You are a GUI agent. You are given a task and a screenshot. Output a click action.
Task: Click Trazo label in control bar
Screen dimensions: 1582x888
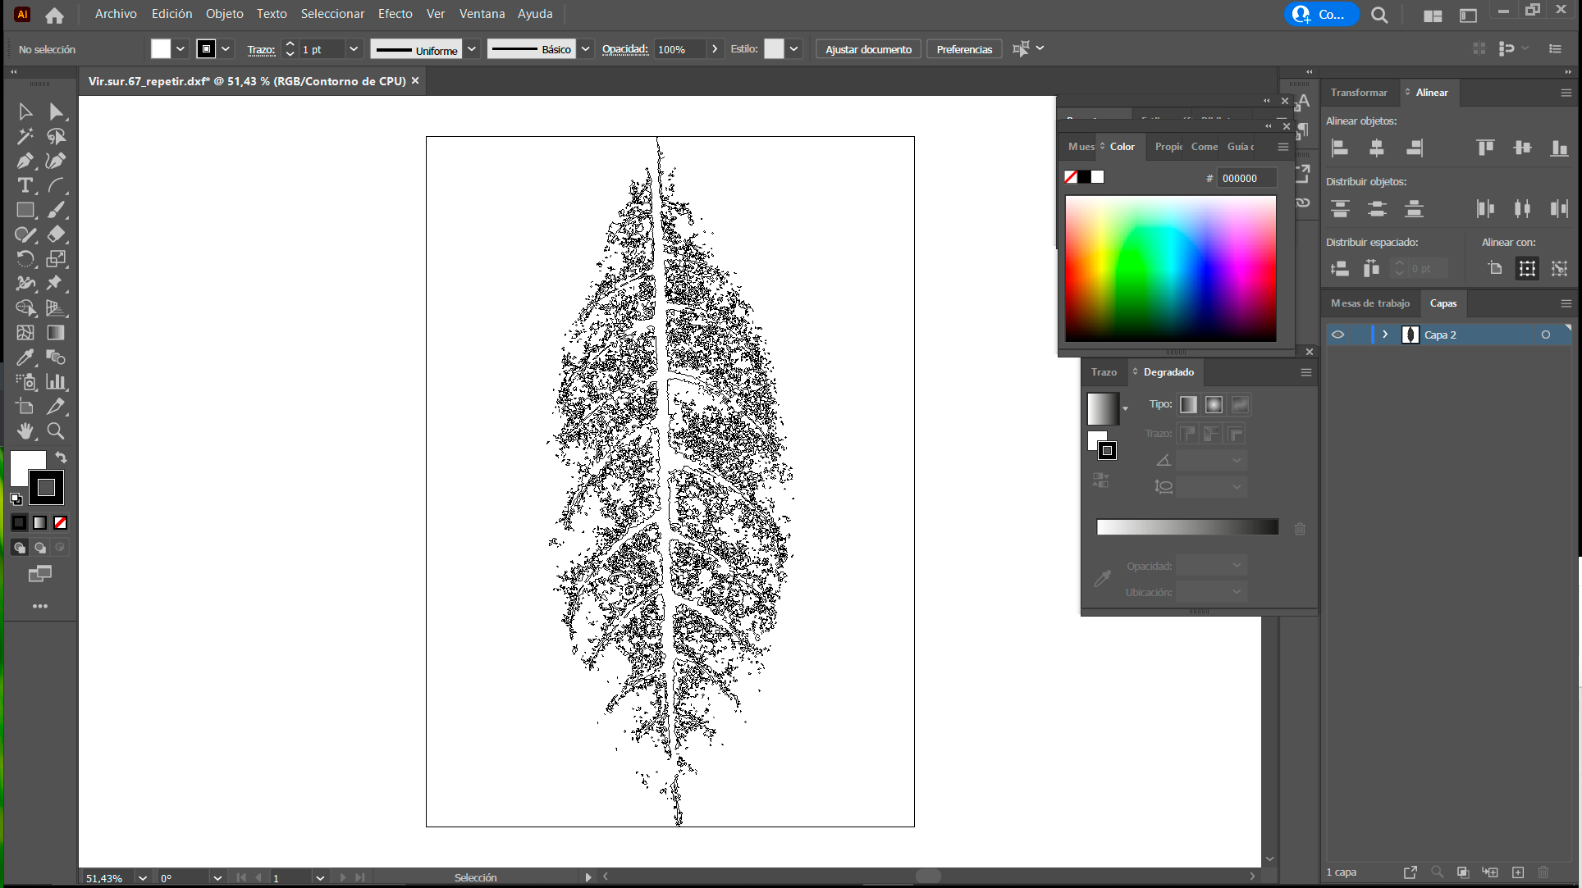(261, 50)
